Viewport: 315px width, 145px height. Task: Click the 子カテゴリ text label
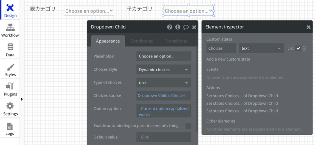pyautogui.click(x=139, y=9)
